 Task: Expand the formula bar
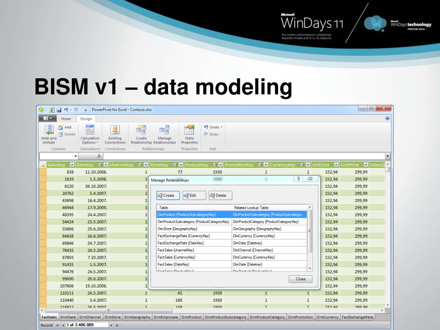[388, 156]
